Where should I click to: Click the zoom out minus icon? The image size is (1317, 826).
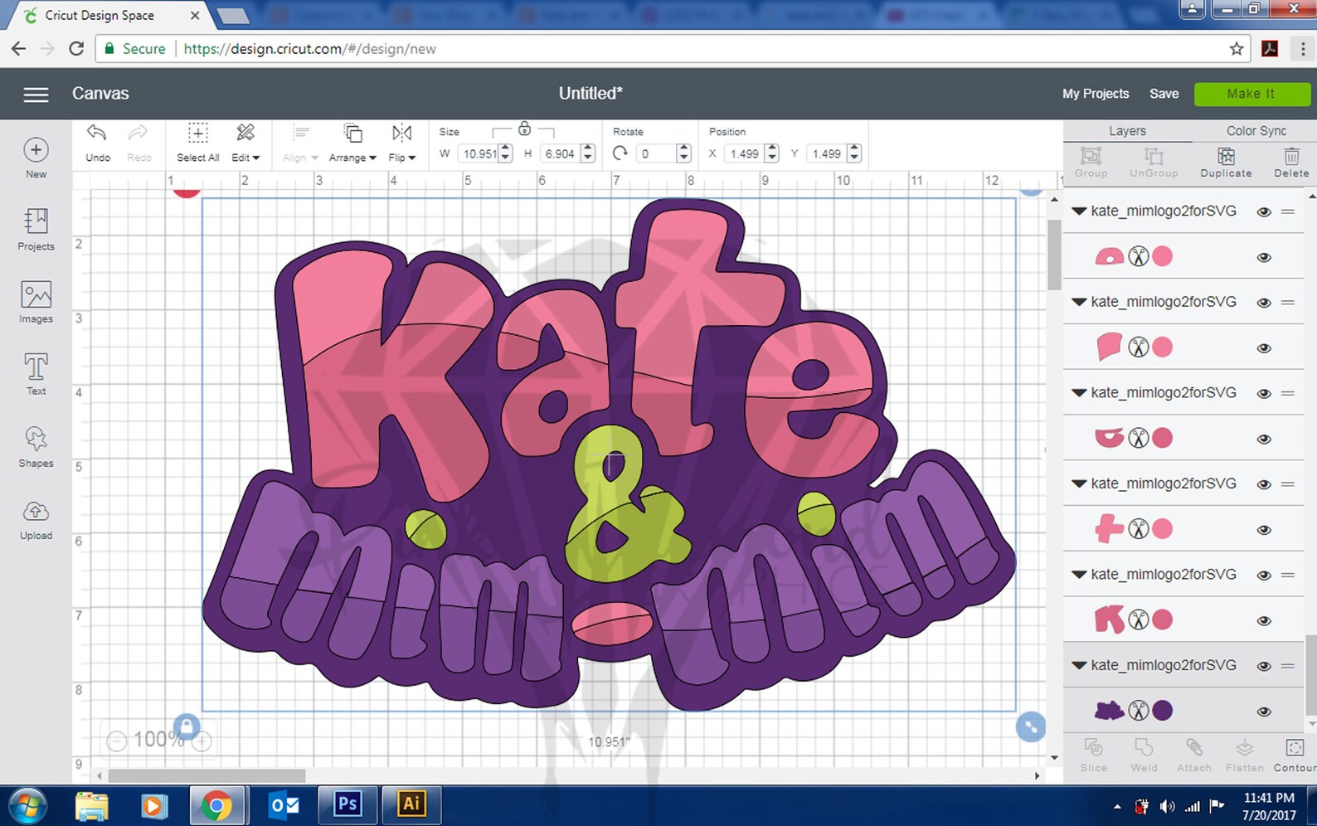click(x=117, y=741)
